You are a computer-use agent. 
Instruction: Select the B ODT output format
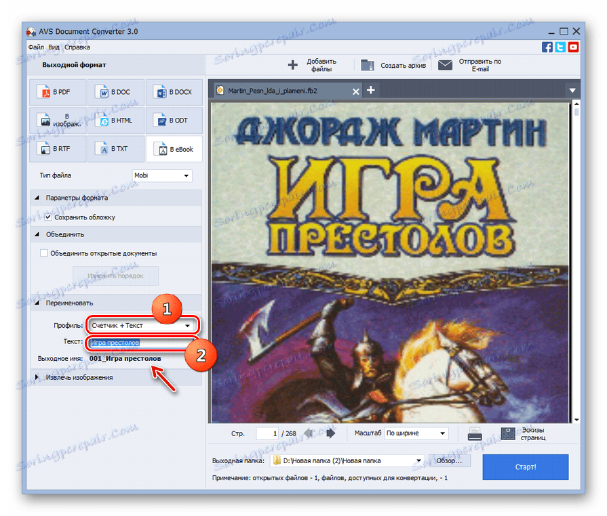coord(174,121)
